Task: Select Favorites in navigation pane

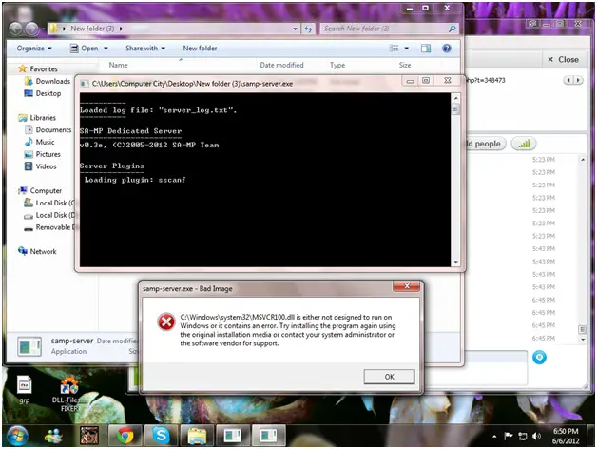Action: point(38,69)
